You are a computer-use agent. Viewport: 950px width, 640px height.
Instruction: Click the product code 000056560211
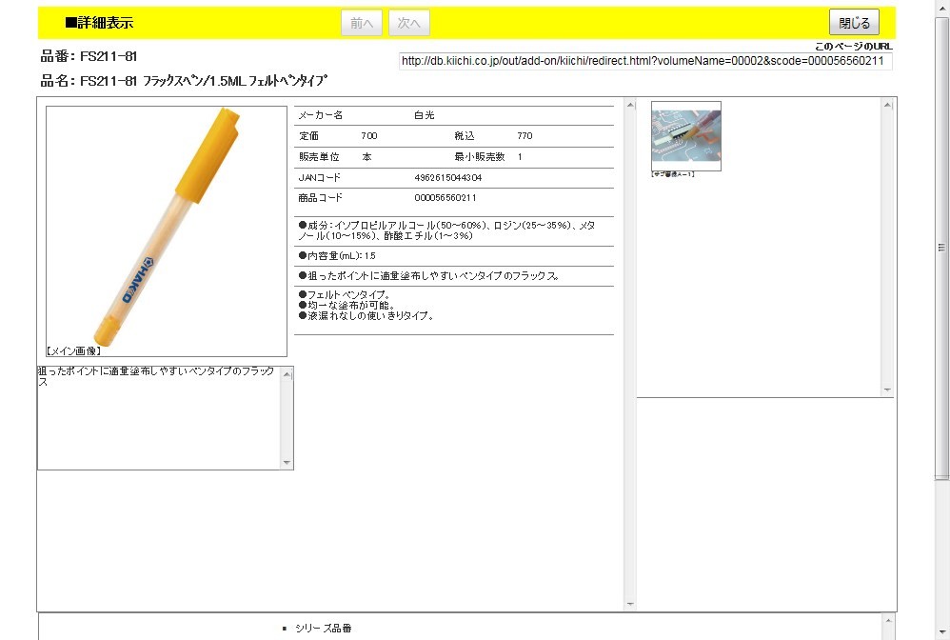click(x=445, y=198)
